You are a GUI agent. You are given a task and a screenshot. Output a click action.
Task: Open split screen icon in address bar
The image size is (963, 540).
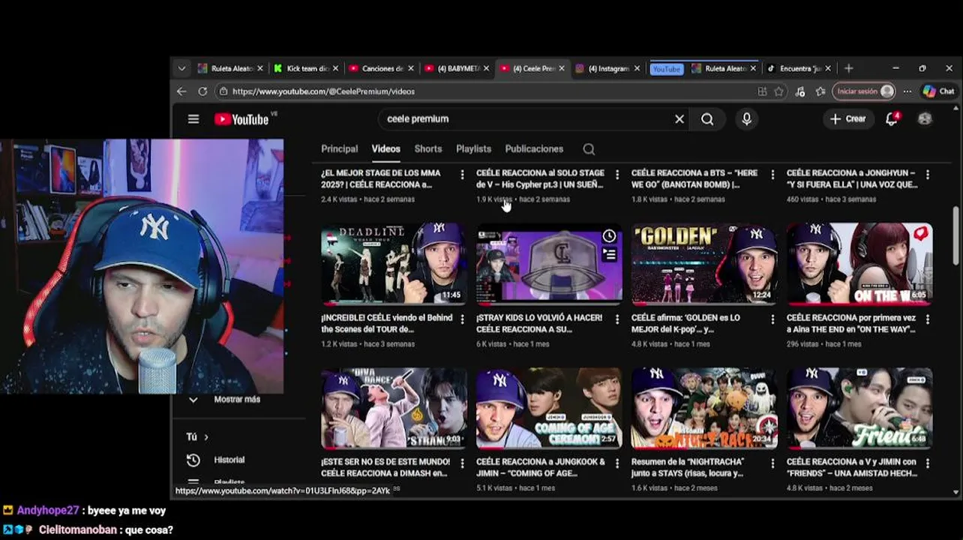(762, 91)
